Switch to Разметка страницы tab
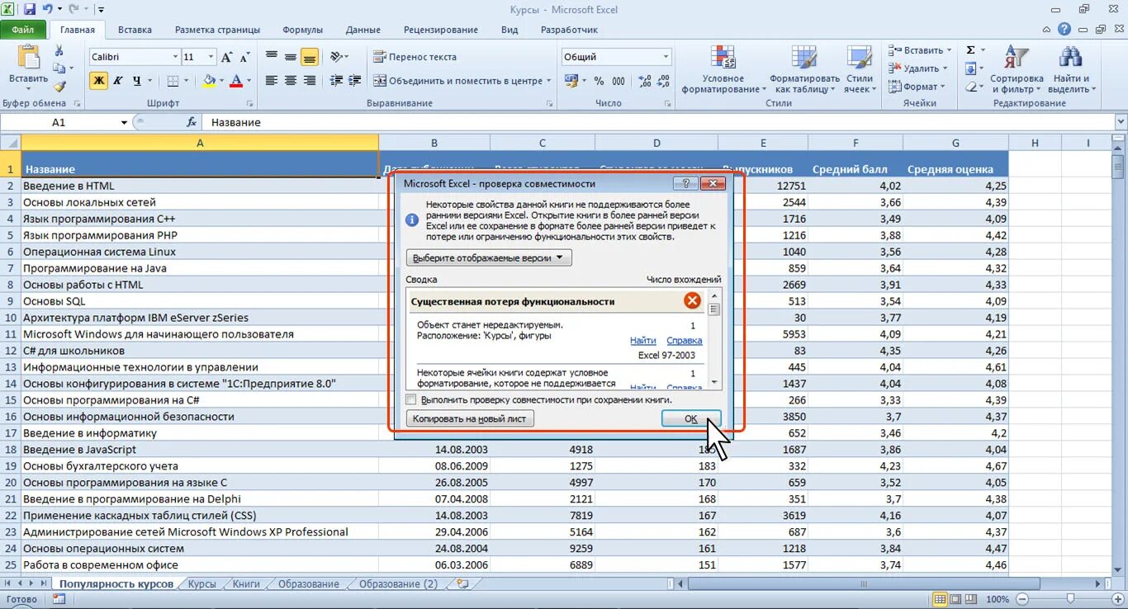Viewport: 1128px width, 609px height. [x=217, y=29]
